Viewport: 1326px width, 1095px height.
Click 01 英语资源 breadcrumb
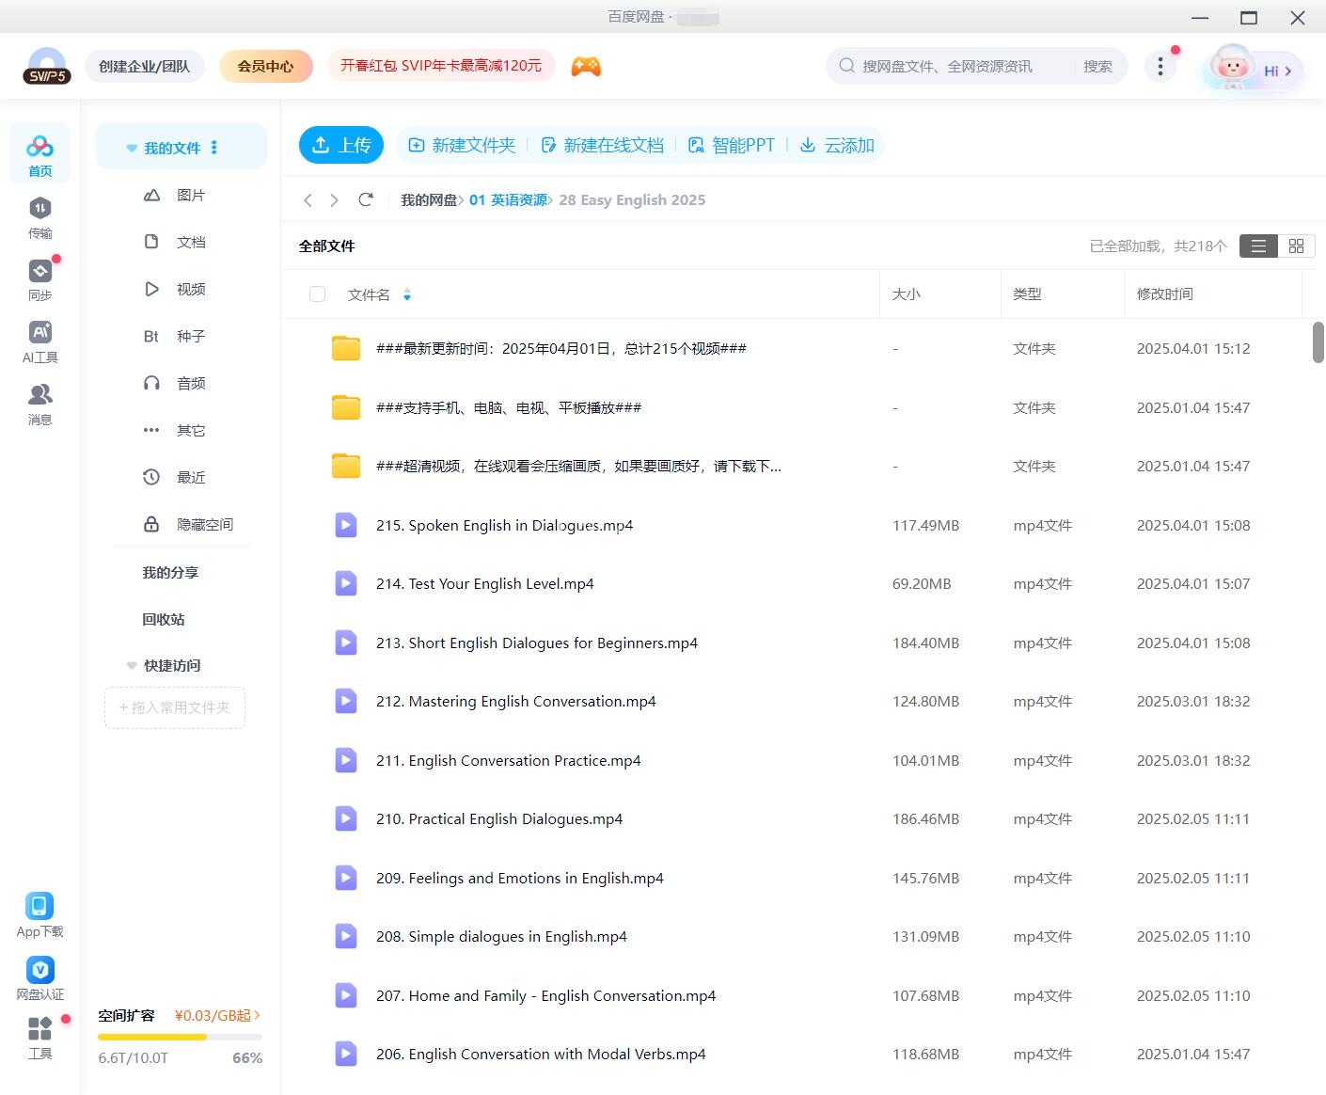click(509, 199)
